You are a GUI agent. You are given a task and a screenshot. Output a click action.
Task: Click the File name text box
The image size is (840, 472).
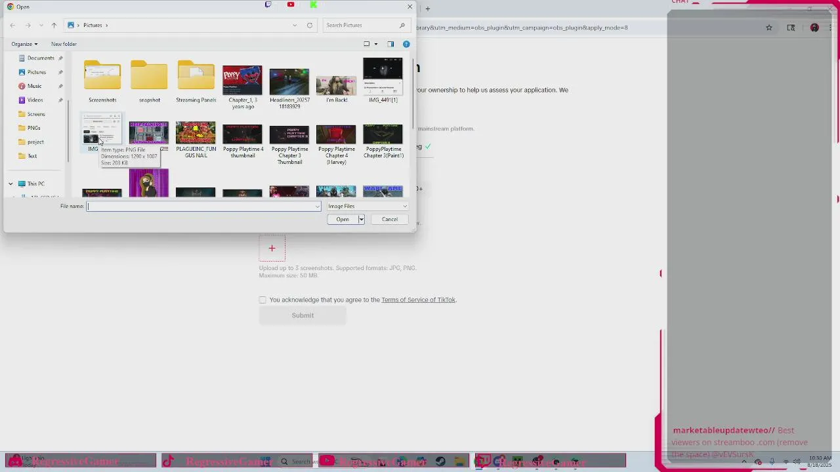pos(203,206)
